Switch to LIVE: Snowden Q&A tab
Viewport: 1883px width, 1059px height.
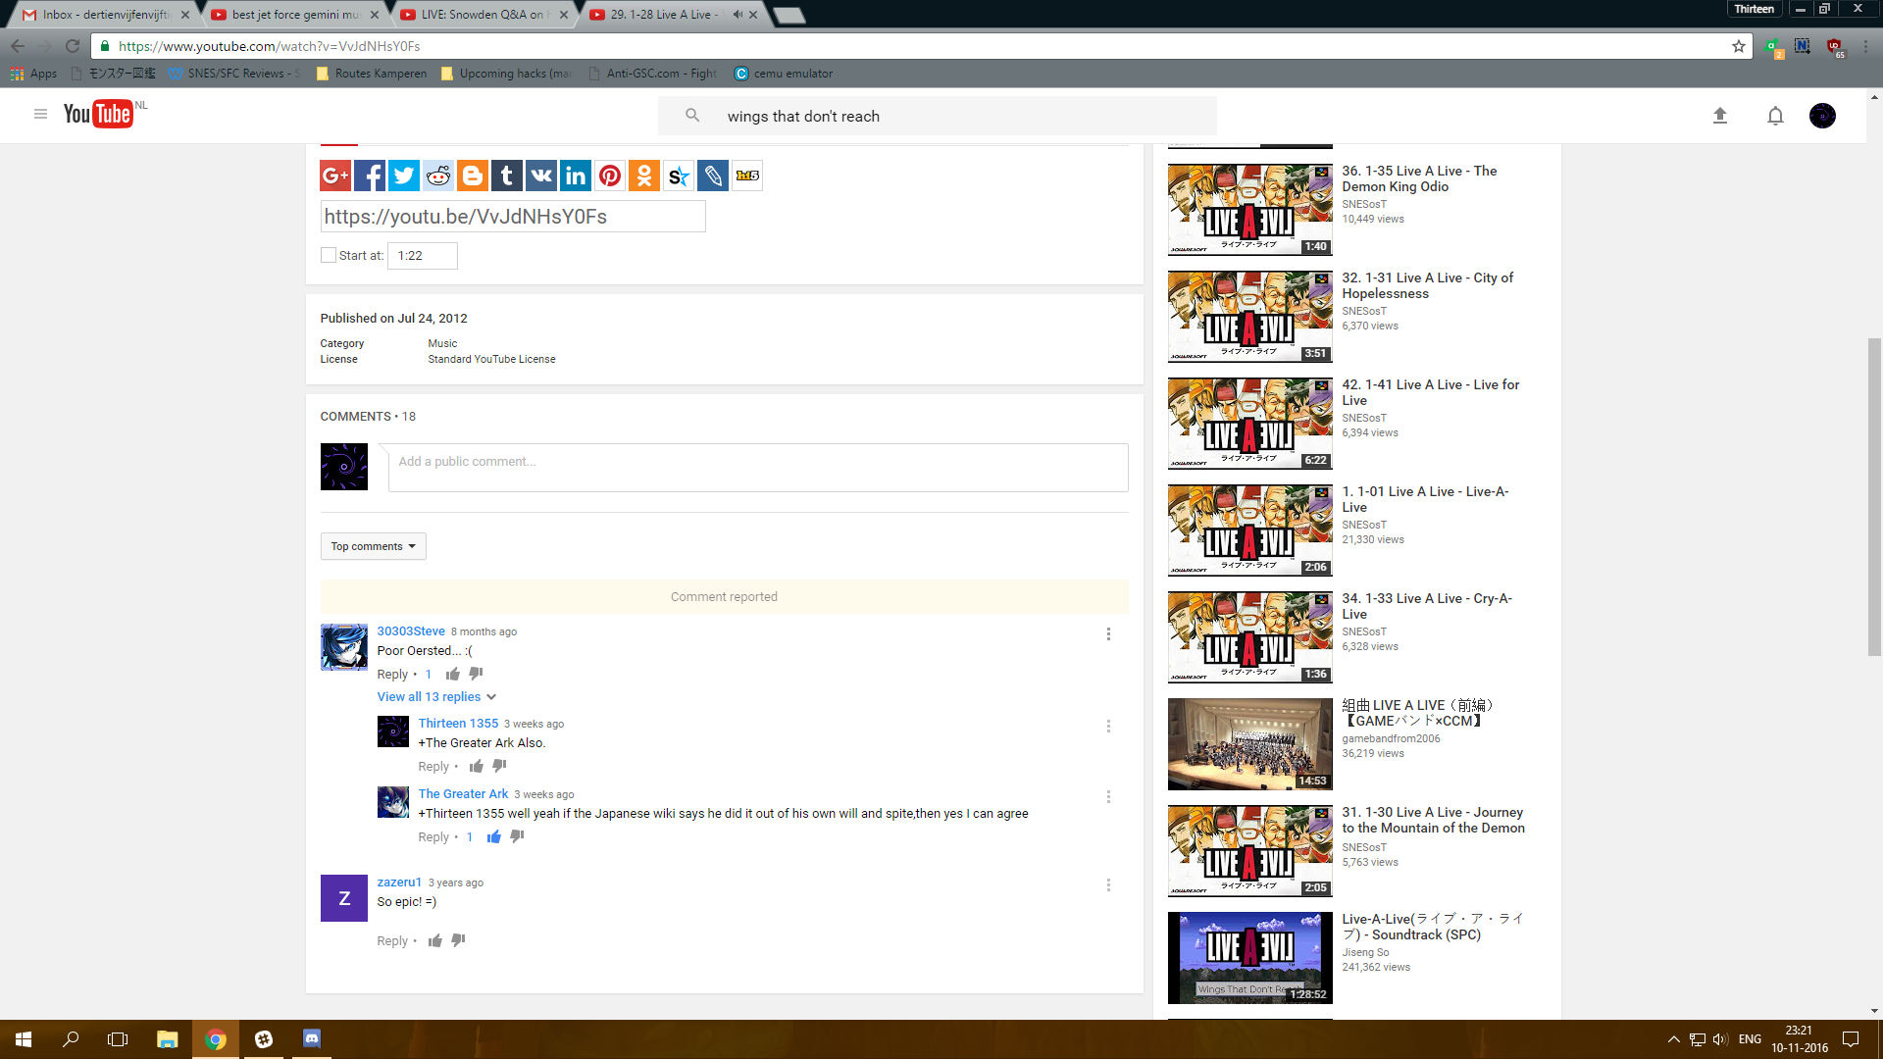tap(484, 15)
